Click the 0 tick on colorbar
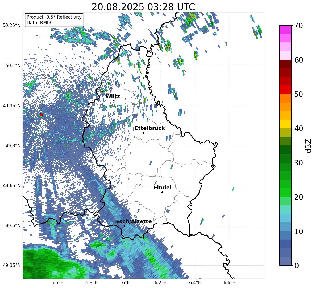The image size is (315, 288). tap(296, 265)
